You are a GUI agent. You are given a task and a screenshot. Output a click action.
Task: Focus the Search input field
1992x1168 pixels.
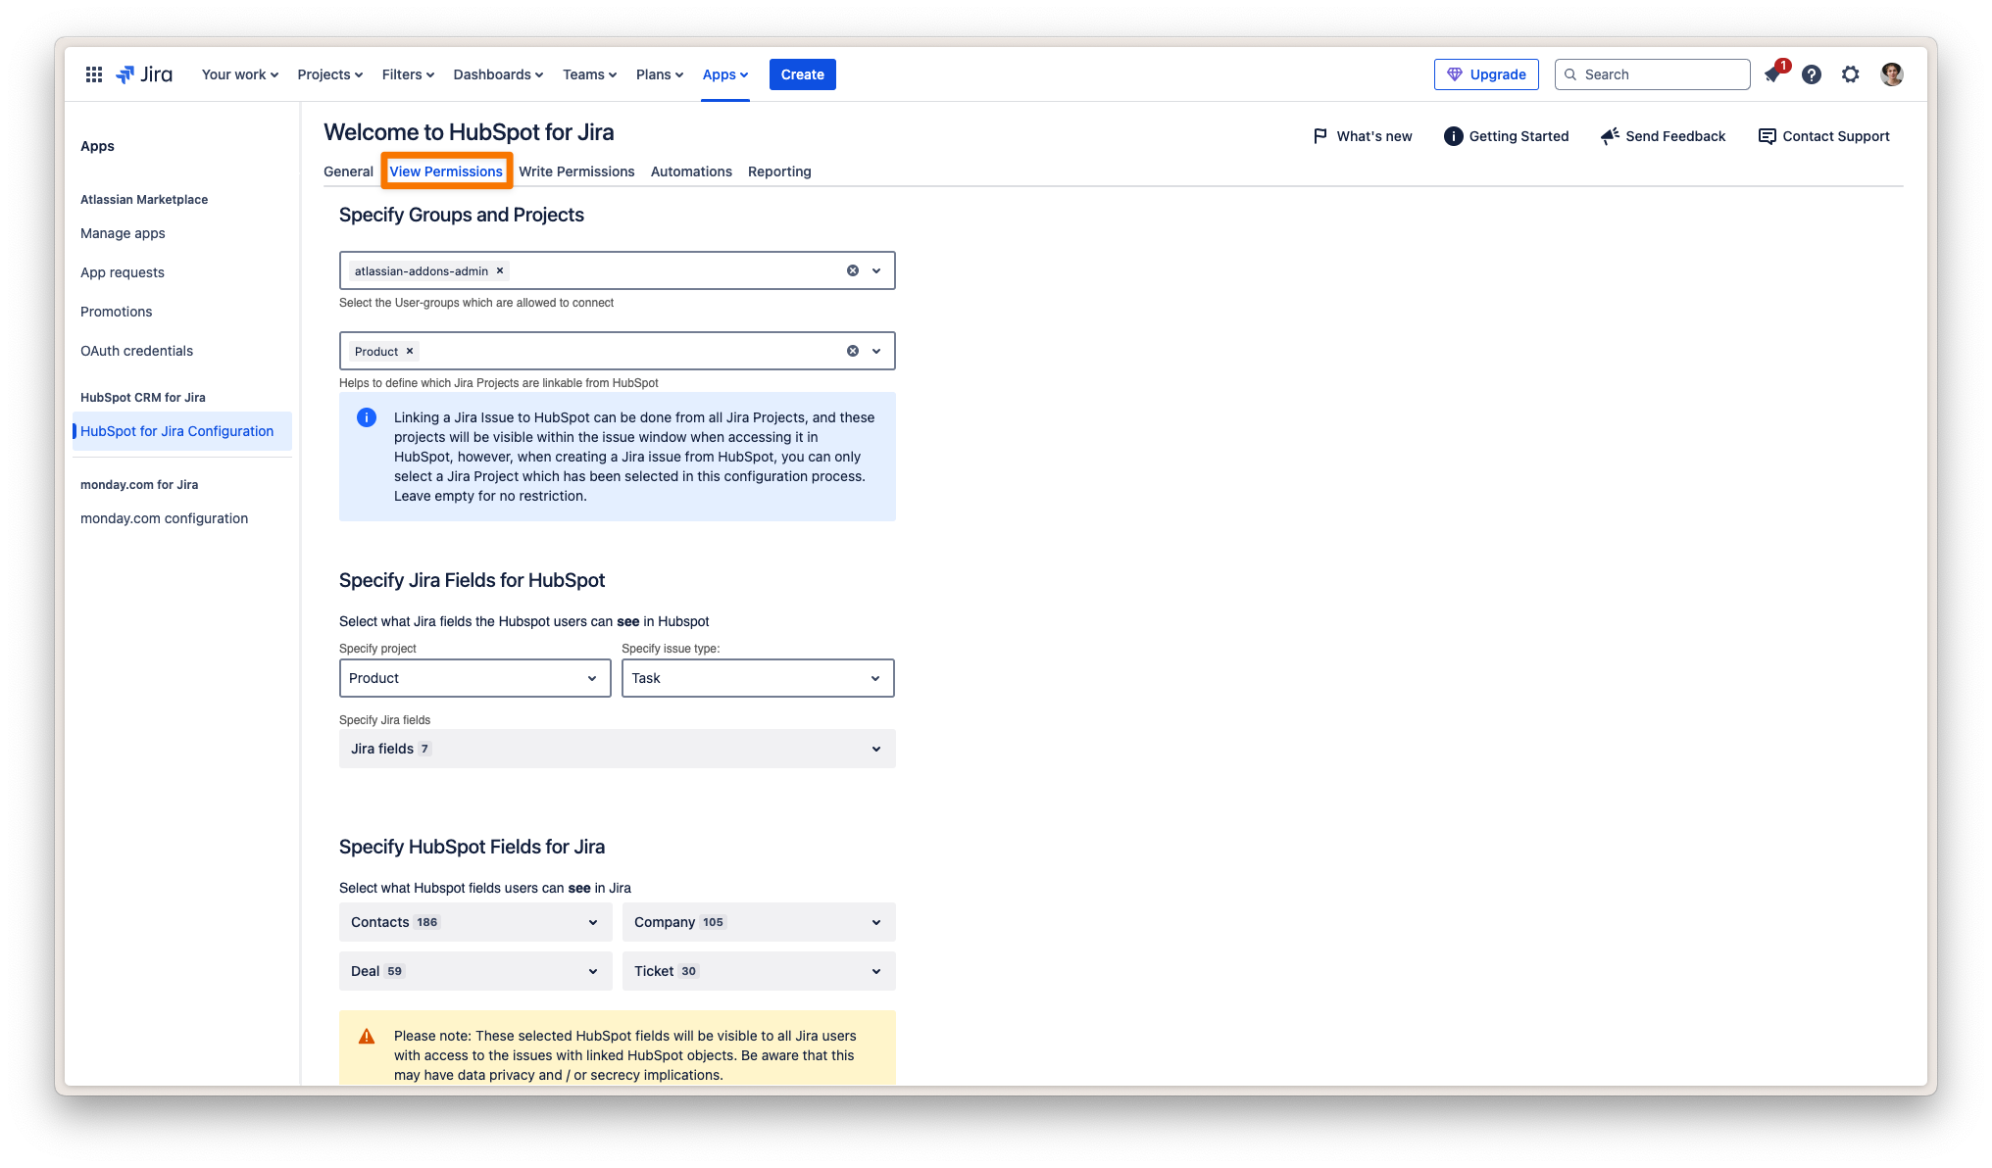click(1653, 74)
